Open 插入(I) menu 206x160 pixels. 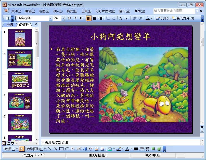tap(58, 11)
